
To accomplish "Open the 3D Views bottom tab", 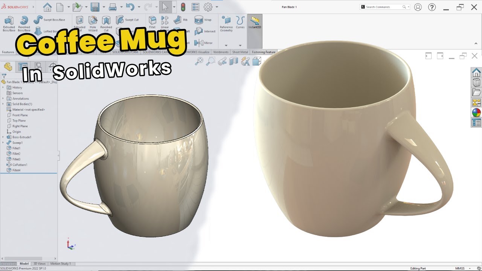I will coord(40,263).
